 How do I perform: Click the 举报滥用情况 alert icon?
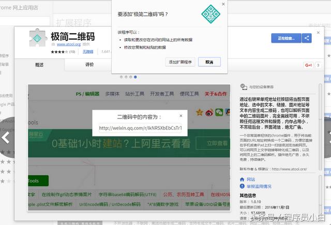point(242,186)
